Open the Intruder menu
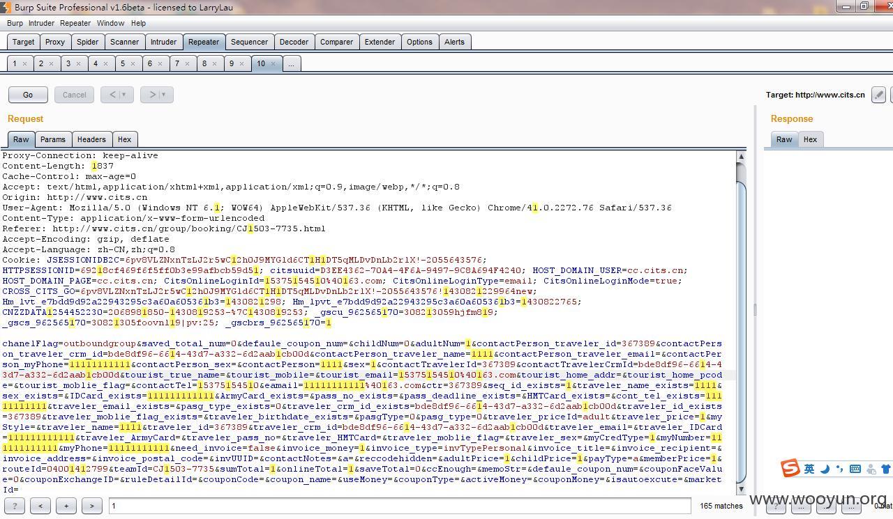This screenshot has width=893, height=519. coord(41,23)
